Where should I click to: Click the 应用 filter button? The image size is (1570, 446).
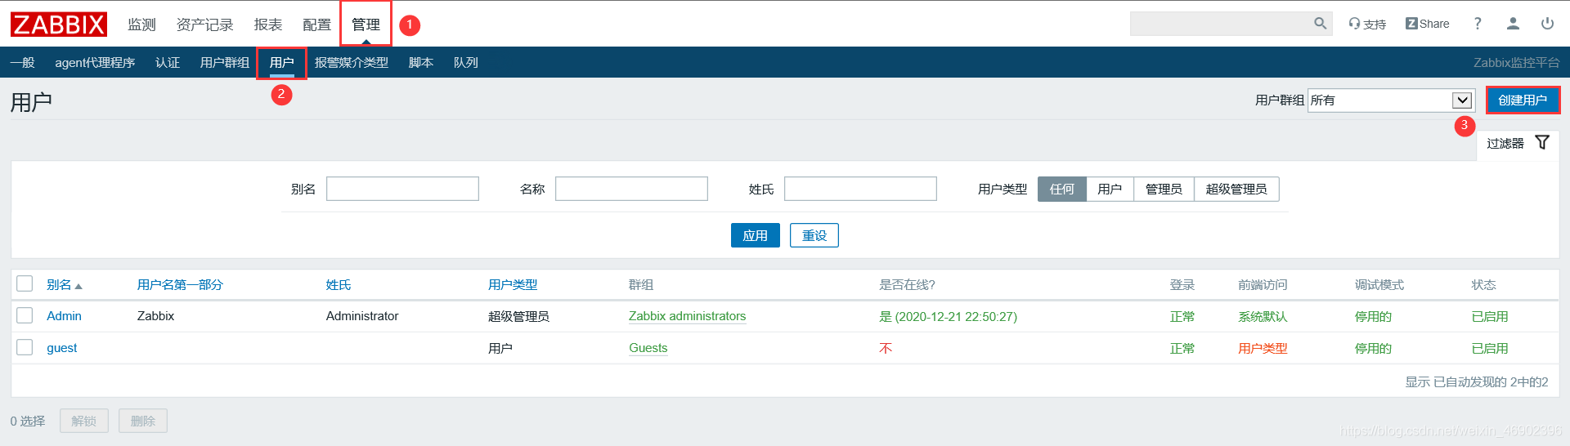(755, 235)
